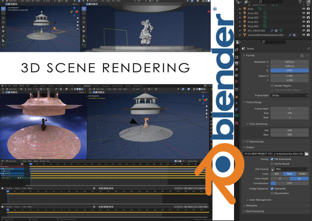Select the Add Cube tool in the top-left viewport
Viewport: 312px width, 221px height.
(3, 46)
